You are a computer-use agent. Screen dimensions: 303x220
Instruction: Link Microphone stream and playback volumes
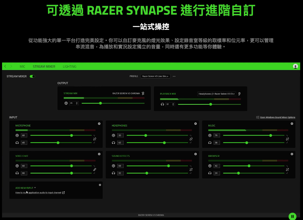click(95, 139)
